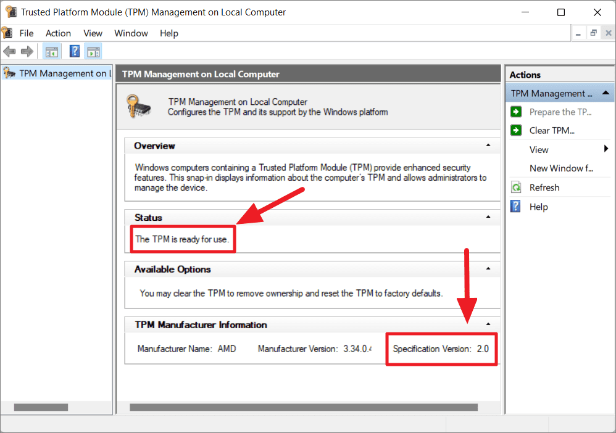This screenshot has width=616, height=433.
Task: Click the Back navigation arrow
Action: [x=10, y=51]
